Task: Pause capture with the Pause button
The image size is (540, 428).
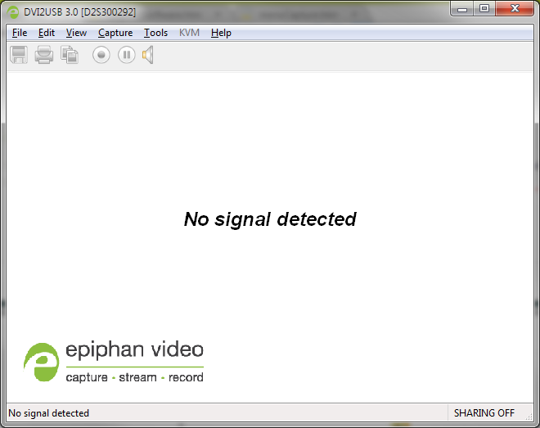Action: (x=126, y=55)
